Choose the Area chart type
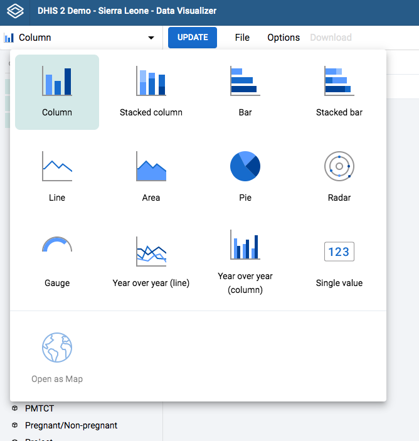Screen dimensions: 419x441 [151, 177]
